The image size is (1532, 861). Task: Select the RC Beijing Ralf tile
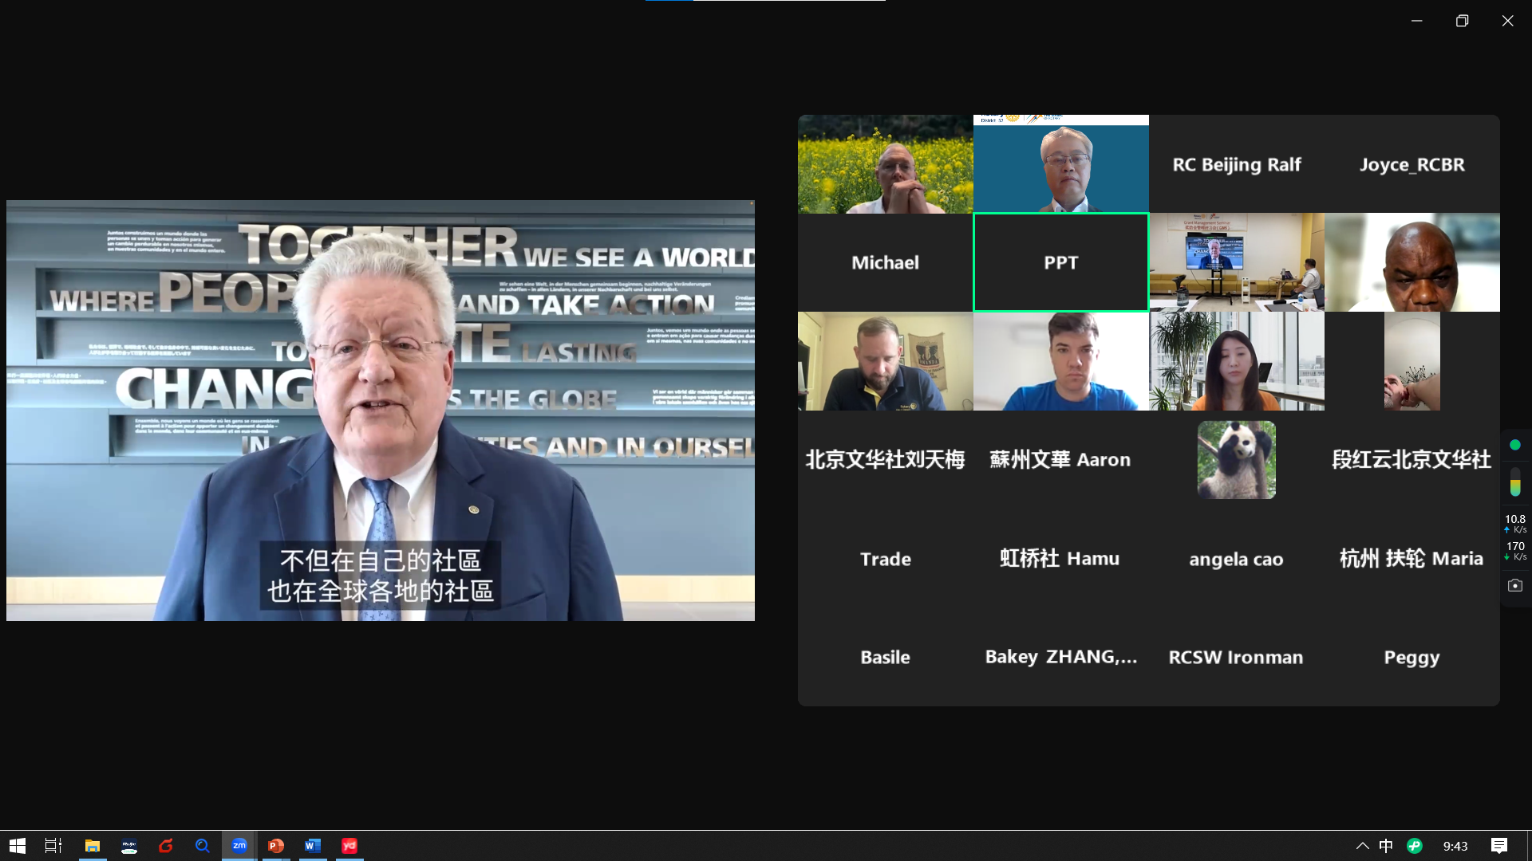(1237, 164)
